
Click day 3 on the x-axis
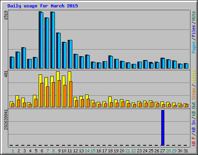tap(24, 151)
